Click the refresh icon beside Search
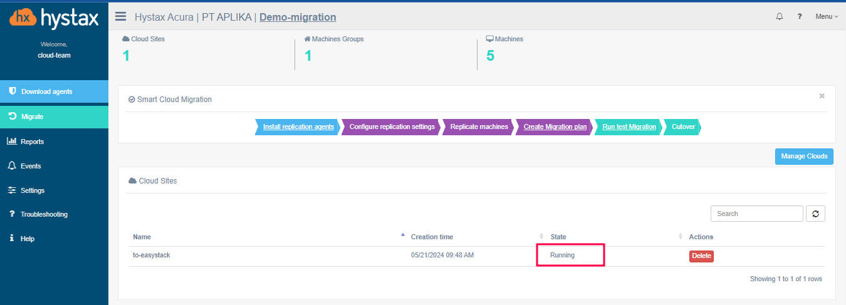This screenshot has width=846, height=305. [815, 214]
